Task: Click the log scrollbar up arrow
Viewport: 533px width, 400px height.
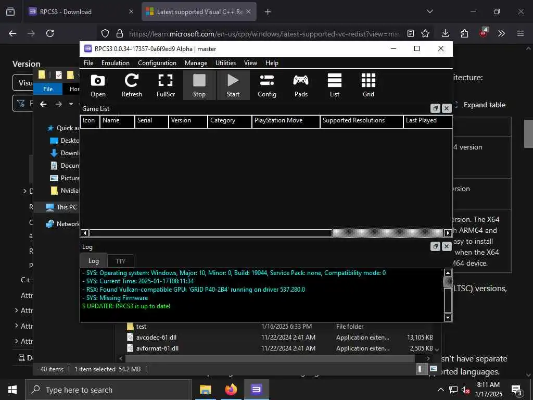Action: [x=448, y=273]
